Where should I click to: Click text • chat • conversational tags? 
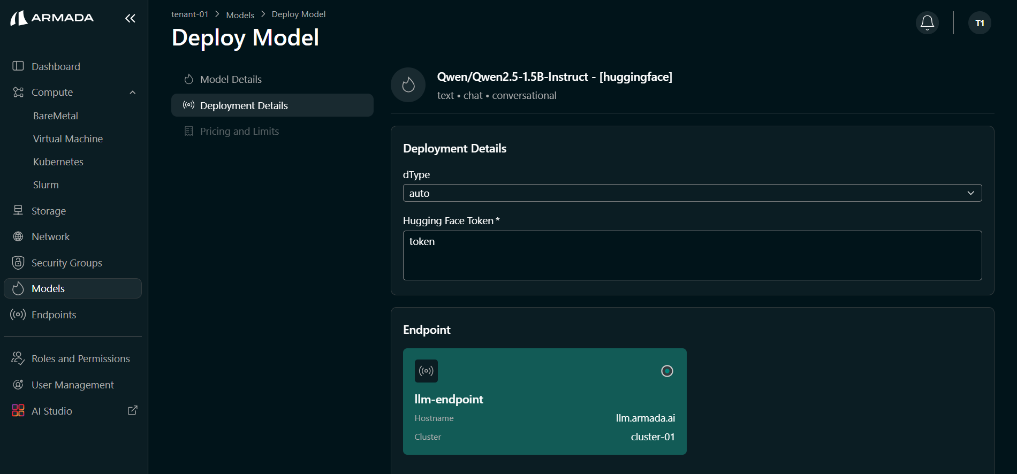point(497,95)
